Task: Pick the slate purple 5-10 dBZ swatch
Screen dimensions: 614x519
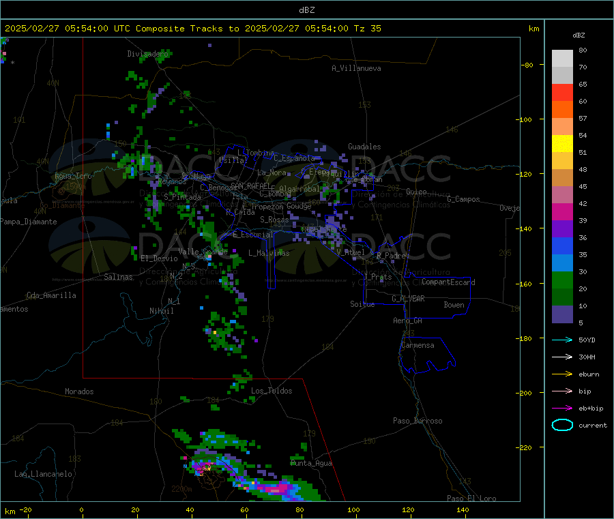Action: pos(562,314)
